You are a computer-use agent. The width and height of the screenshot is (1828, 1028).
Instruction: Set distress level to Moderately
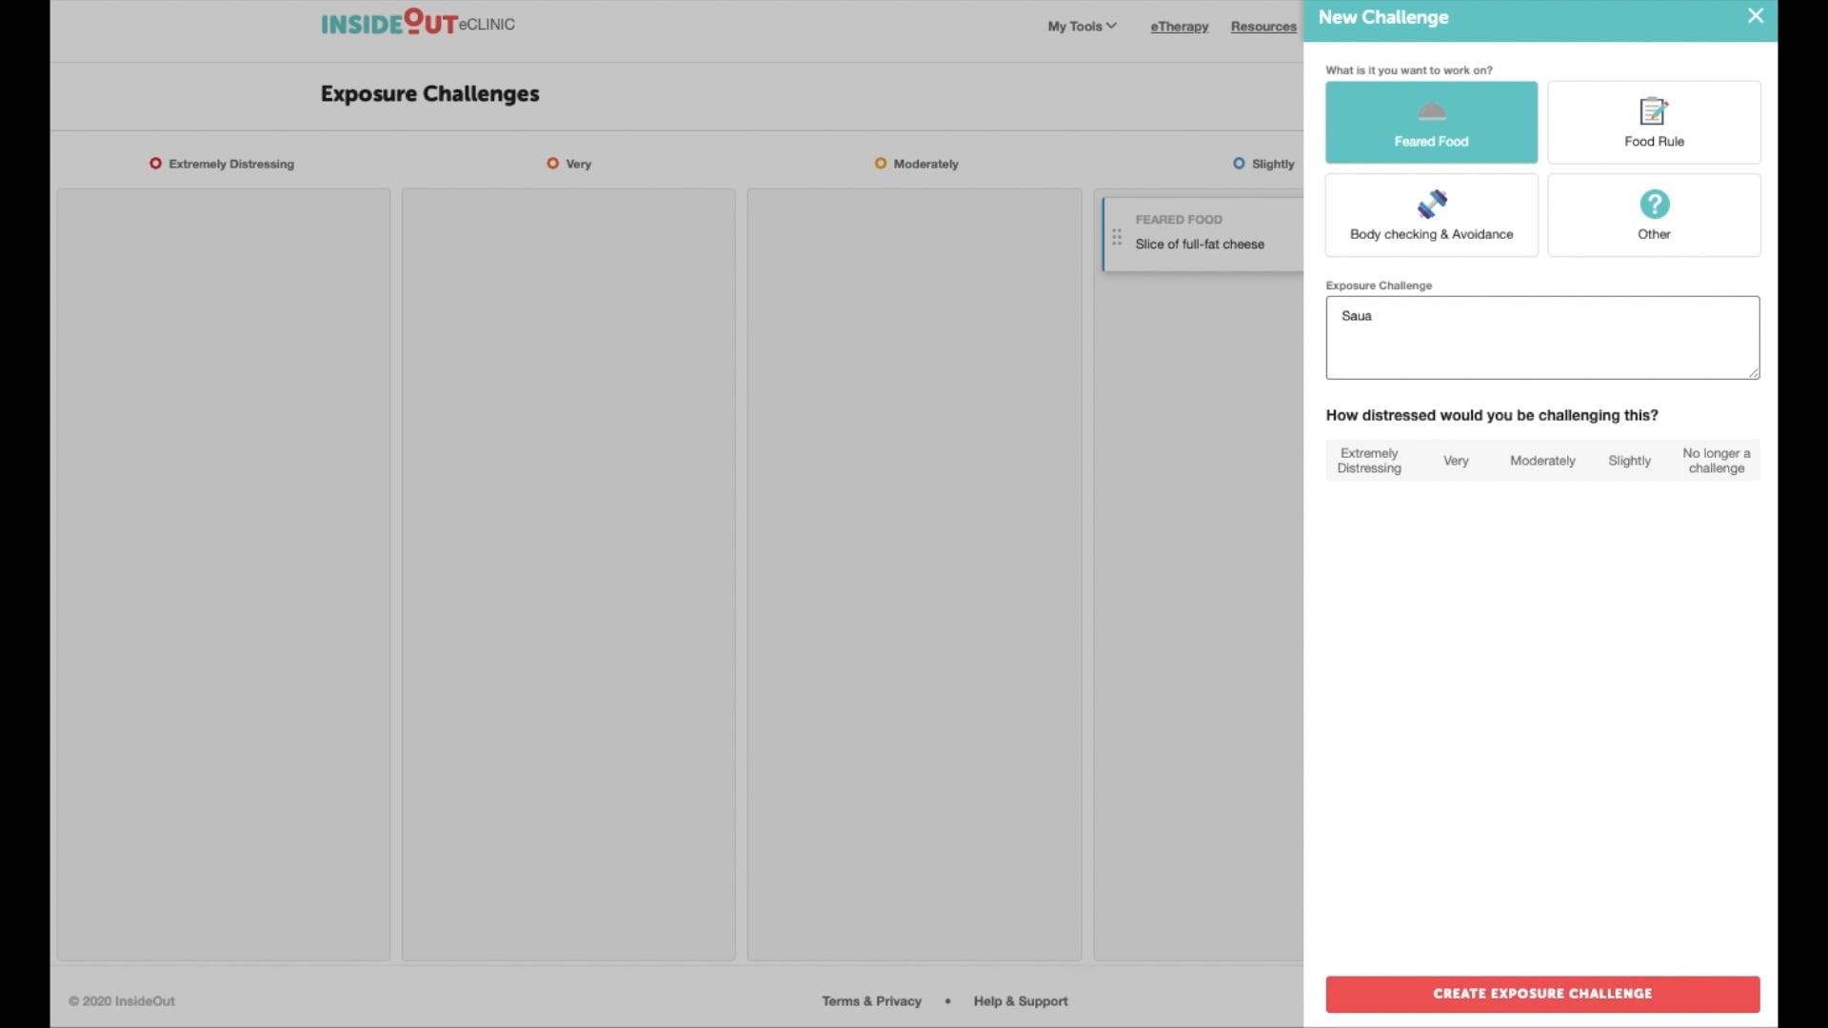[1542, 461]
